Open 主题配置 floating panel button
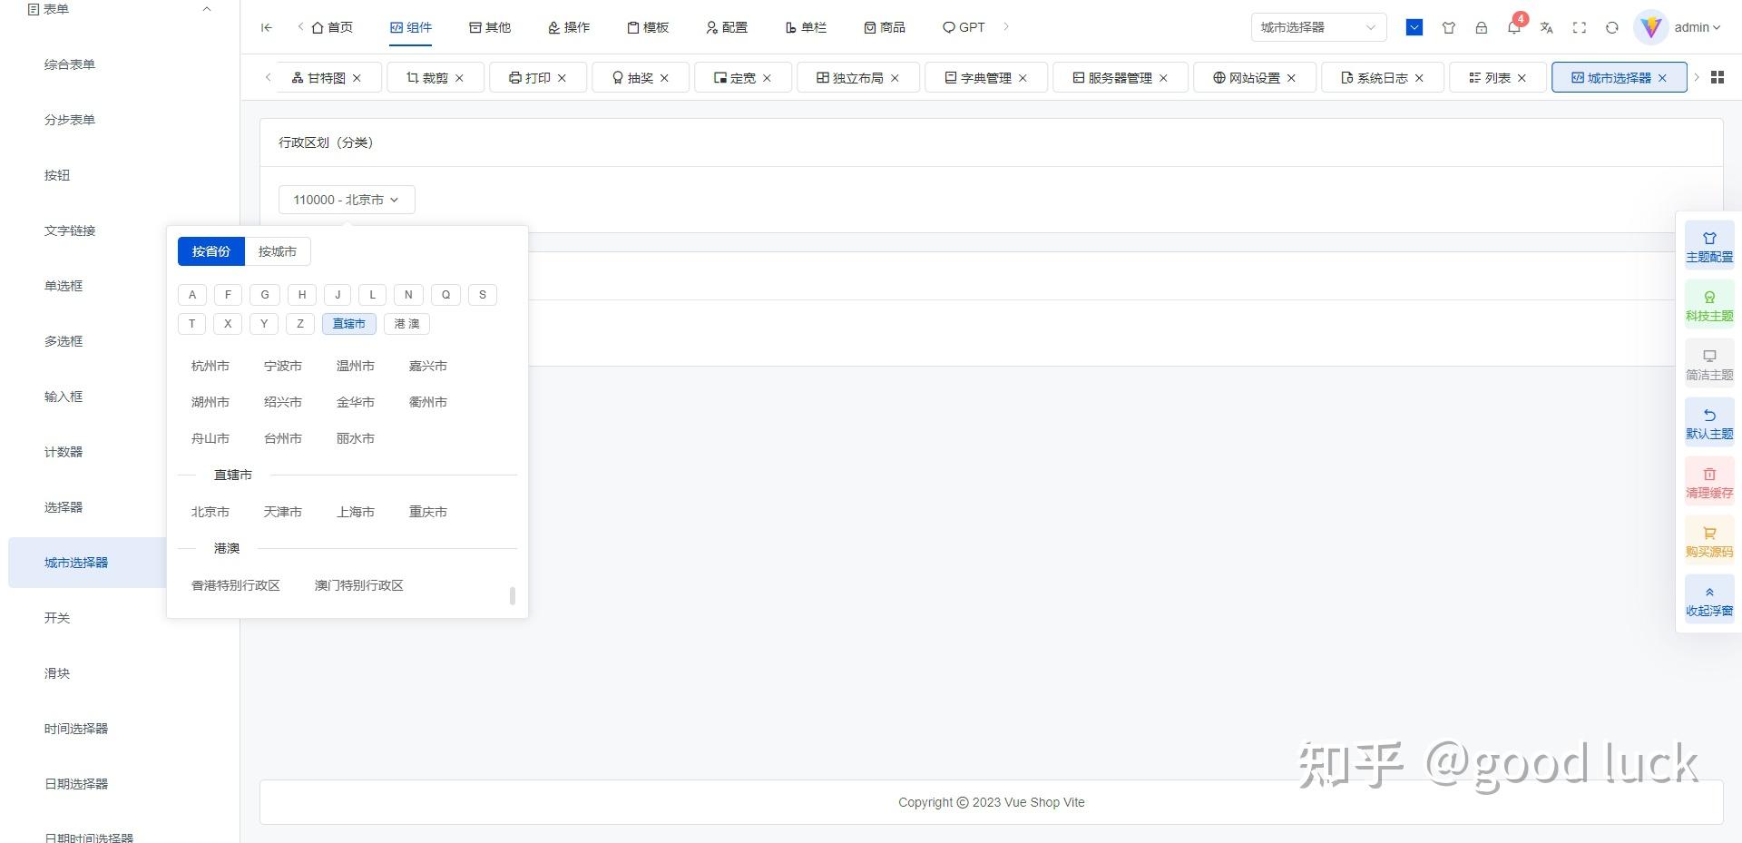This screenshot has width=1742, height=843. (x=1709, y=246)
